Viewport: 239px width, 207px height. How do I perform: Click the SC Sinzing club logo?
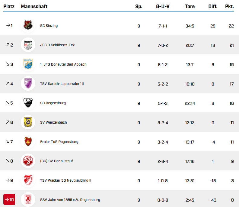(x=28, y=26)
